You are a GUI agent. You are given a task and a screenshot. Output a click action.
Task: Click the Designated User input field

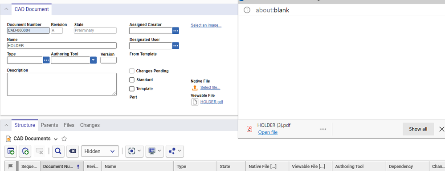click(x=151, y=46)
